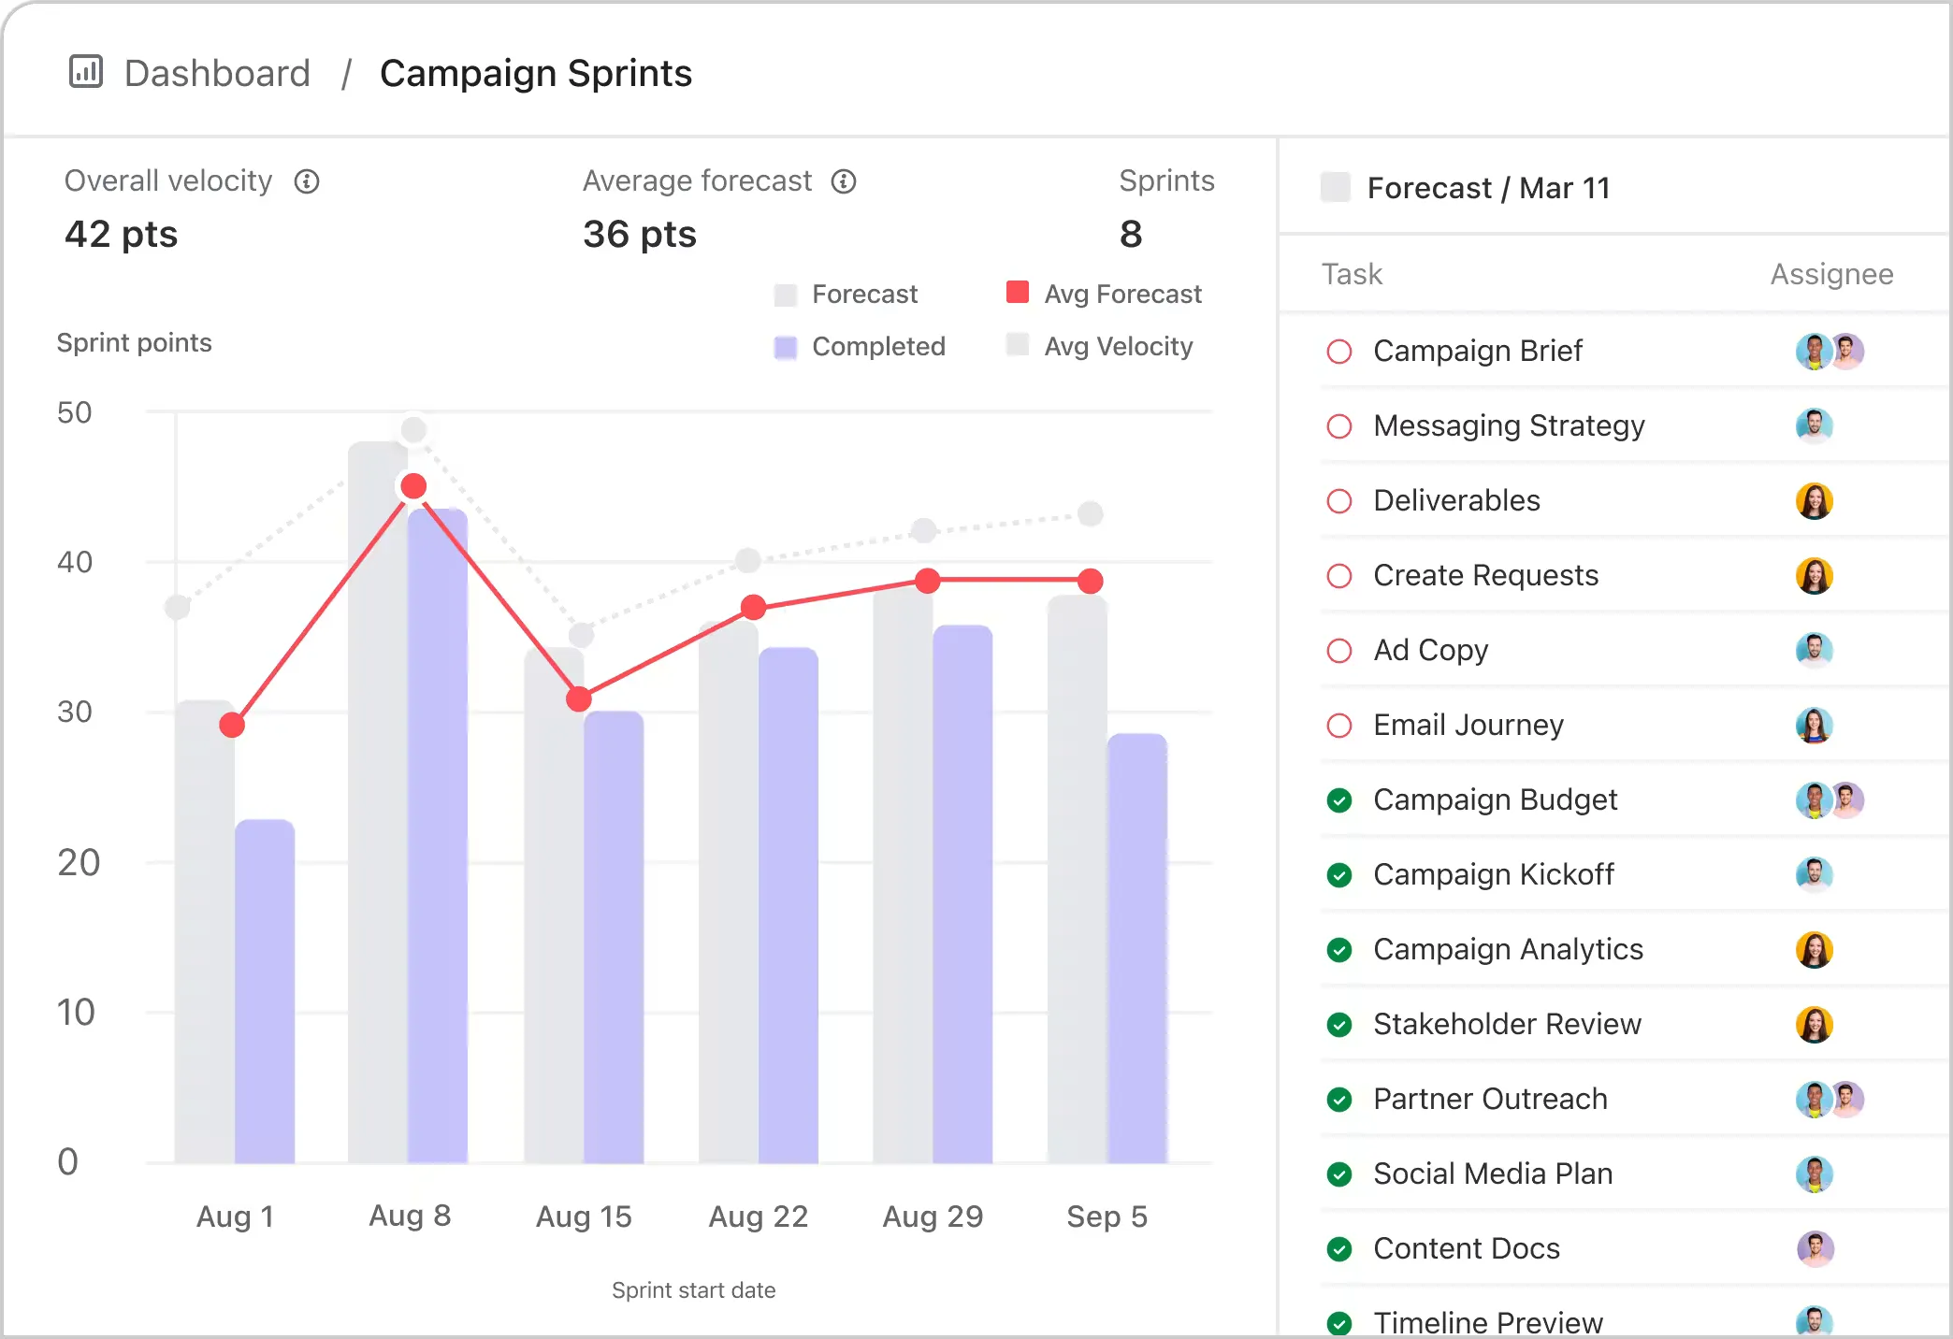Select the Aug 1 completed bar
The height and width of the screenshot is (1339, 1953).
(x=265, y=991)
